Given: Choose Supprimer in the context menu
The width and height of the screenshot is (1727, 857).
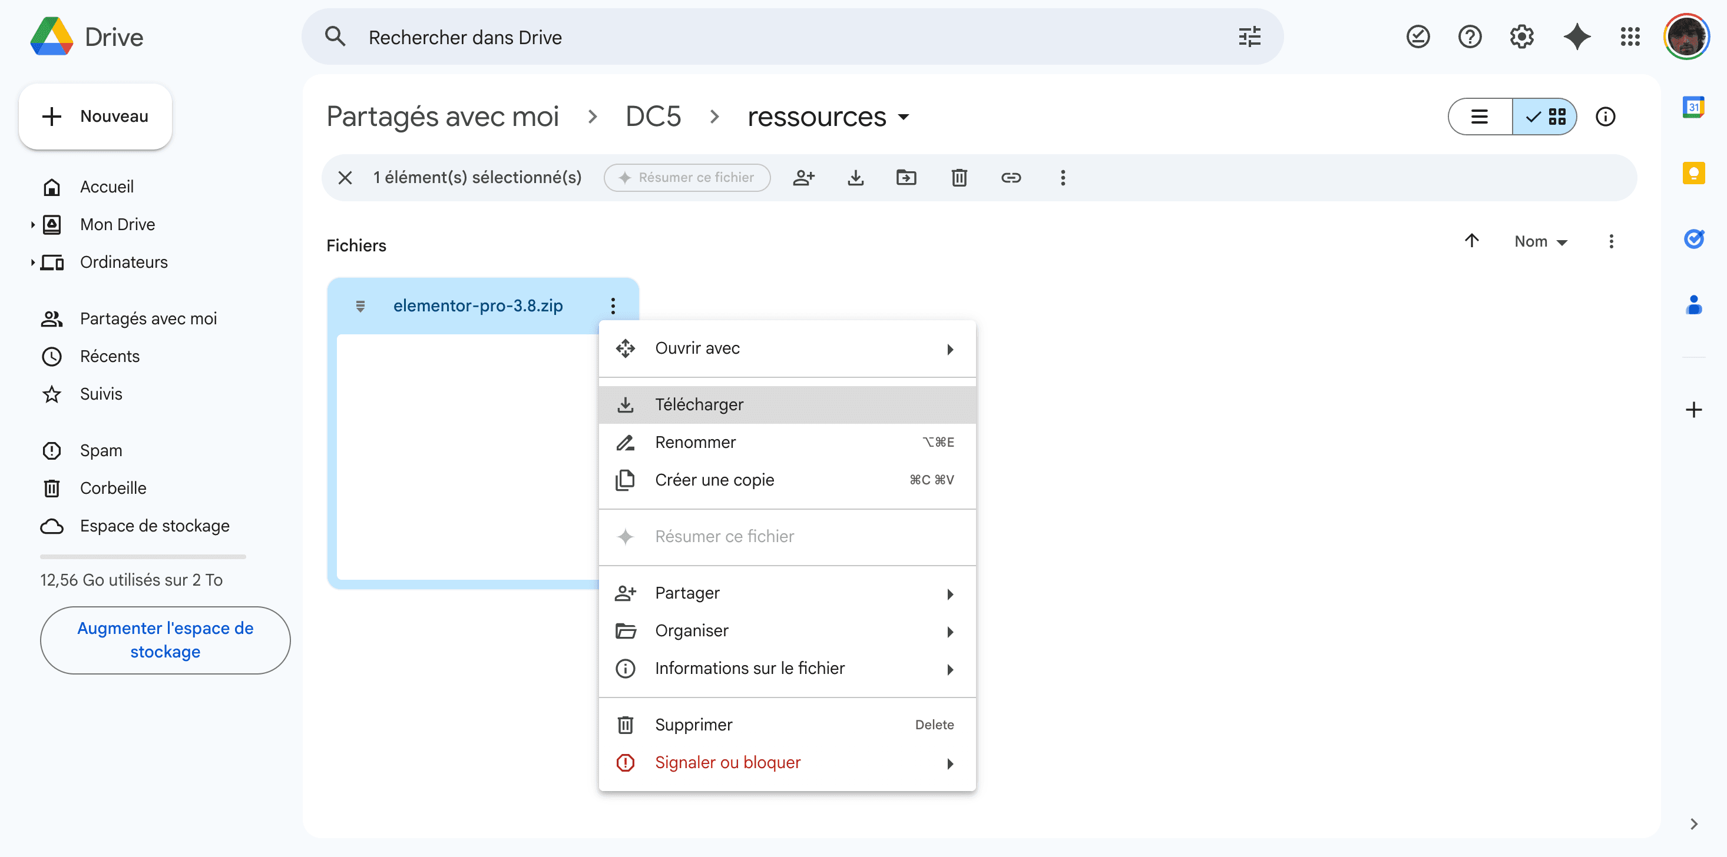Looking at the screenshot, I should (787, 725).
